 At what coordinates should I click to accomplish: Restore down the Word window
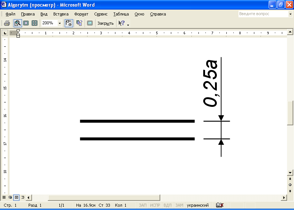tap(281, 5)
